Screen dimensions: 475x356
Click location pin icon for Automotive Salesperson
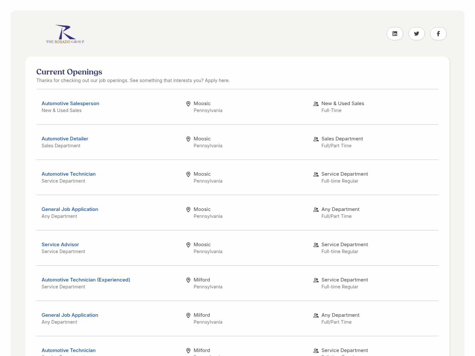click(188, 104)
